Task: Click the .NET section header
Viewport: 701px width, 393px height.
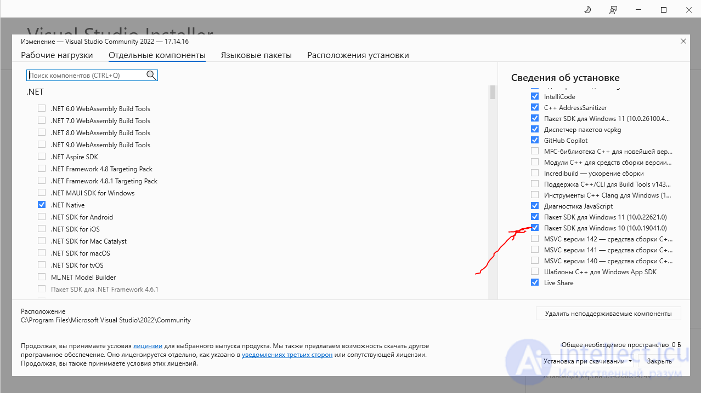Action: [35, 92]
